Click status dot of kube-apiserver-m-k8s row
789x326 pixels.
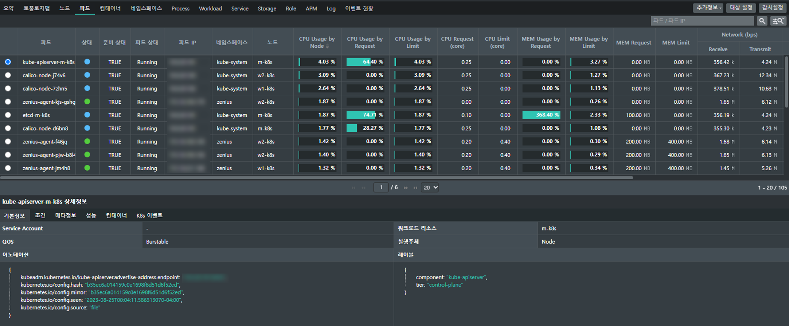(x=87, y=62)
